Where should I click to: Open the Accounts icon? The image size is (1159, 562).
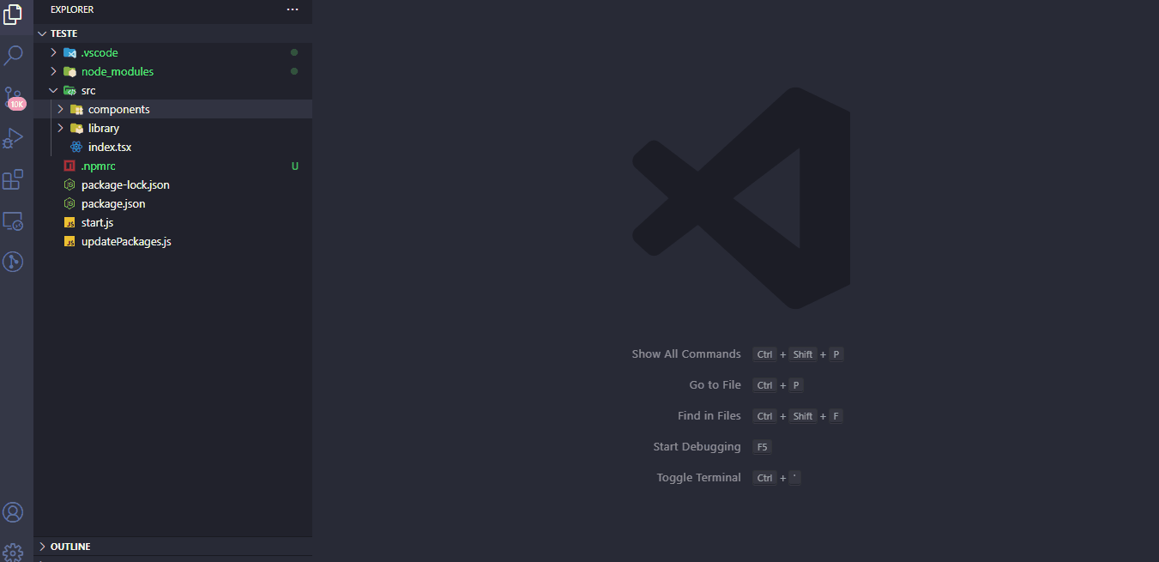point(13,512)
